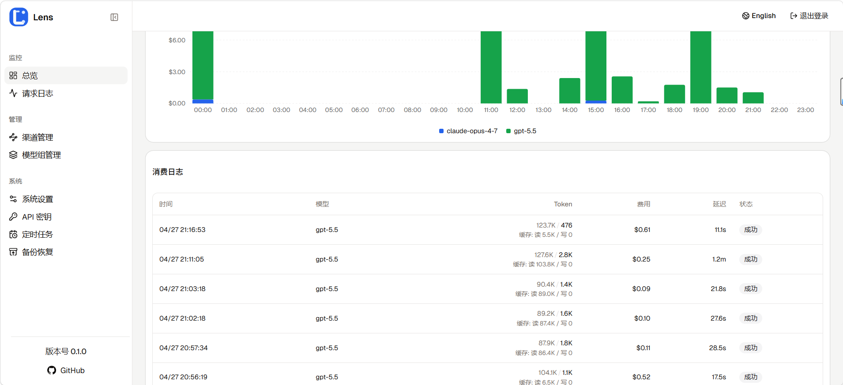Click the scheduled tasks calendar icon
Viewport: 843px width, 385px height.
point(13,234)
